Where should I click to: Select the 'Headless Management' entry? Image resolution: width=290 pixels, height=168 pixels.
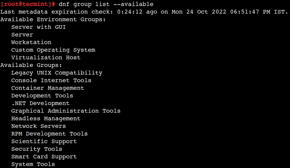click(x=46, y=119)
